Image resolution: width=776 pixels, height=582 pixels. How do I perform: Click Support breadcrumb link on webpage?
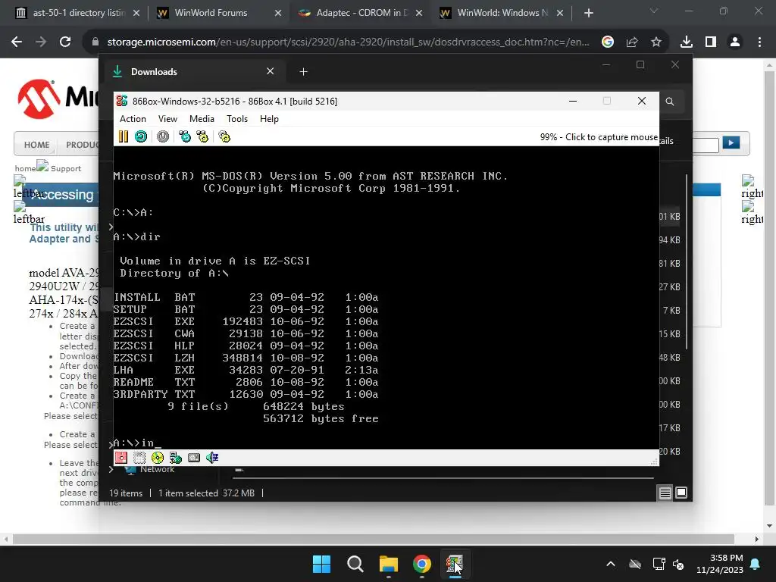(66, 168)
